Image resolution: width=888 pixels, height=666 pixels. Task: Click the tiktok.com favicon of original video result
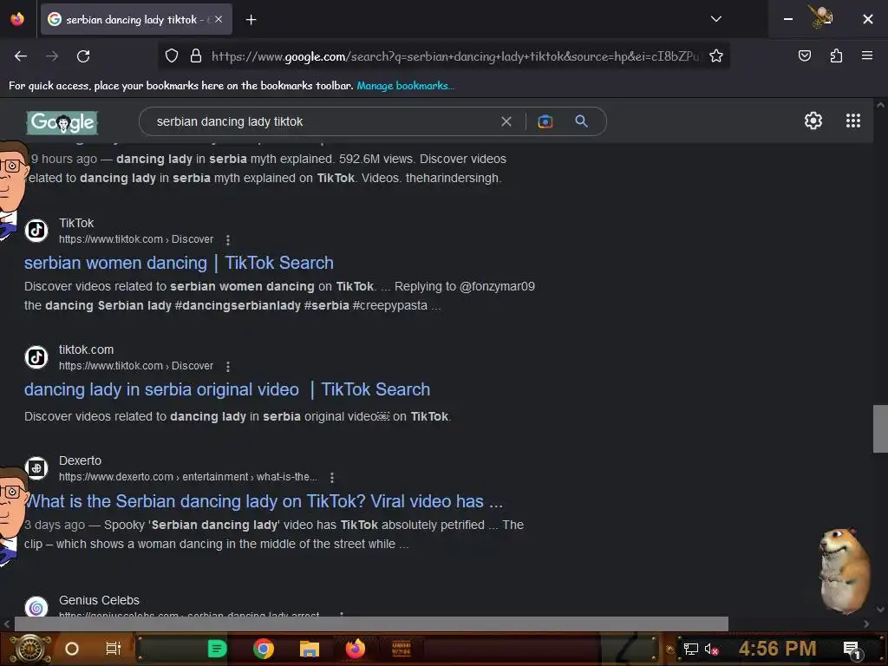(x=36, y=357)
